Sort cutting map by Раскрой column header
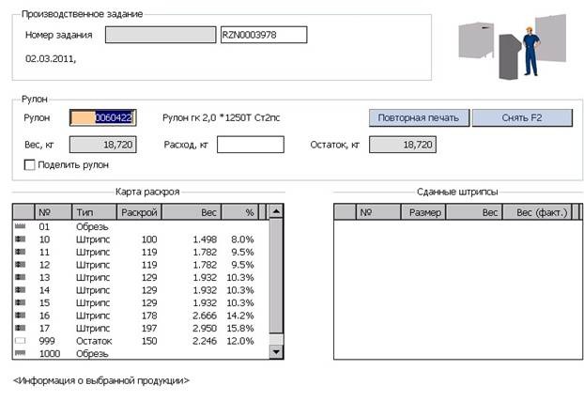 (x=140, y=213)
